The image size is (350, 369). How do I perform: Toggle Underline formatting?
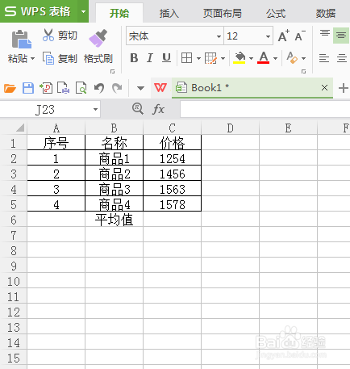click(x=166, y=58)
